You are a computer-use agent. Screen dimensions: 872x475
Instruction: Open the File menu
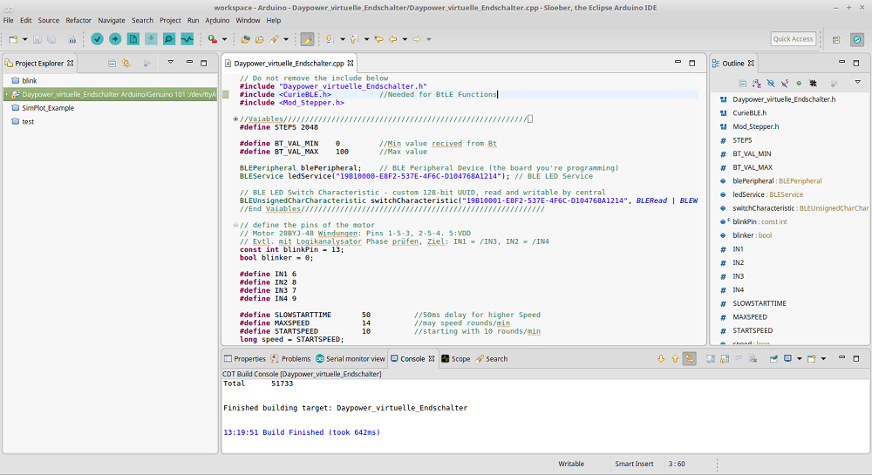[x=9, y=21]
